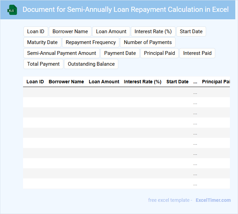The image size is (238, 214).
Task: Select the Repayment Frequency tag
Action: 91,42
